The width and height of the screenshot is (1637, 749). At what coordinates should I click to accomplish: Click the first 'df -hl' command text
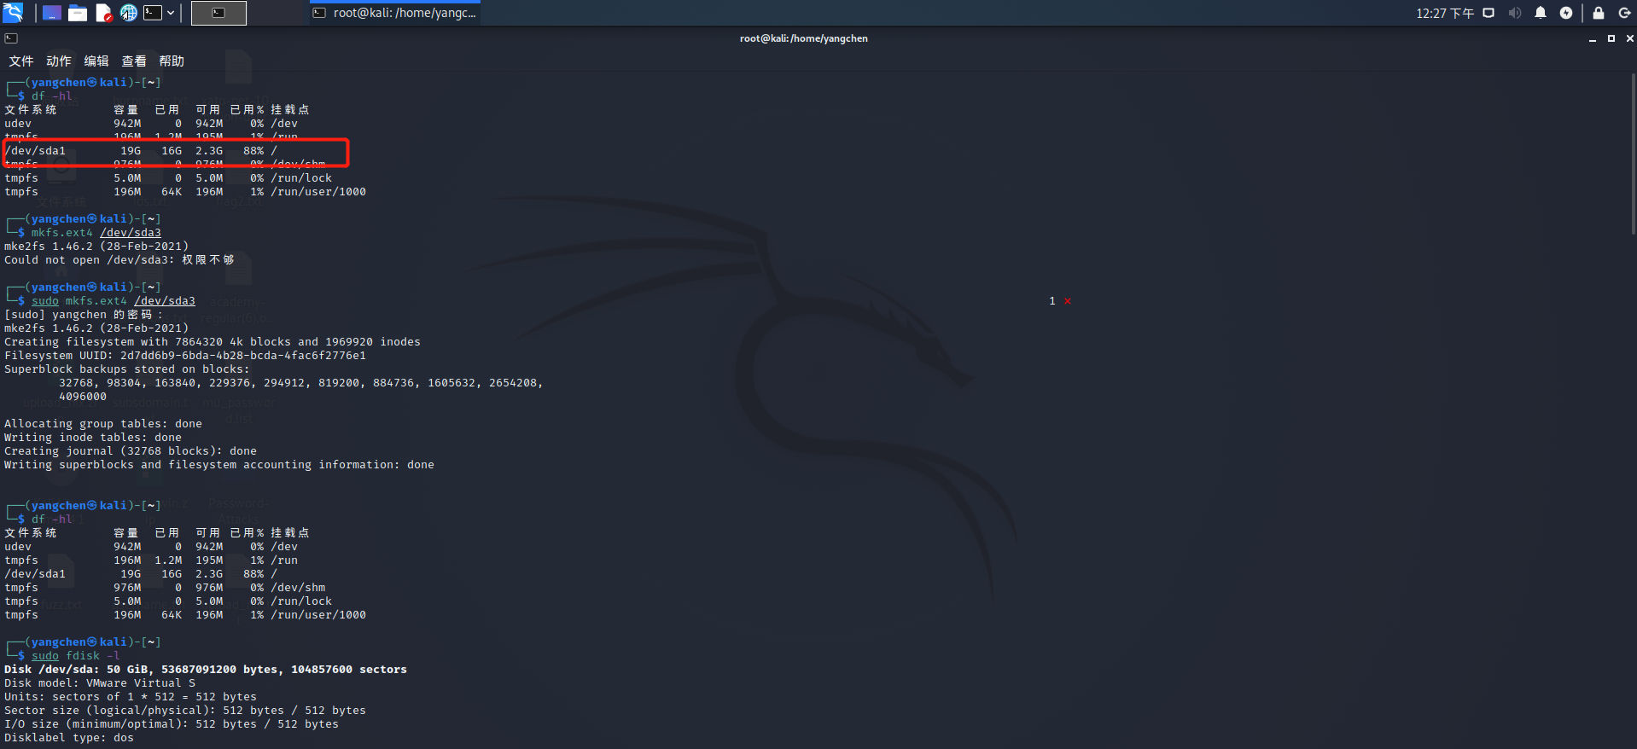pyautogui.click(x=52, y=96)
